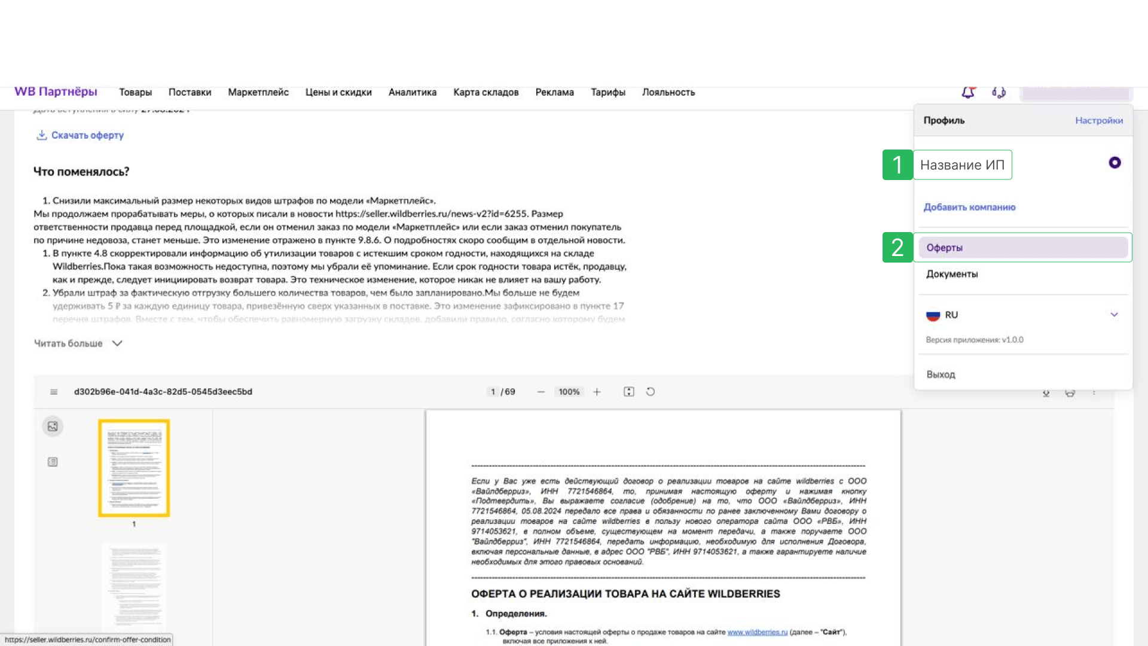Click the PDF page number field

tap(493, 392)
